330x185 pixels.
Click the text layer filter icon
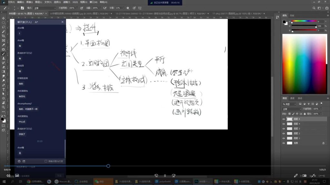pos(309,104)
